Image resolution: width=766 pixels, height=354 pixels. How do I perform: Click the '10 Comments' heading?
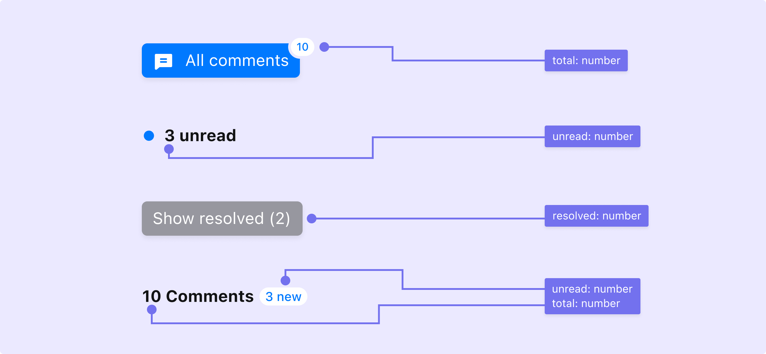(x=198, y=296)
